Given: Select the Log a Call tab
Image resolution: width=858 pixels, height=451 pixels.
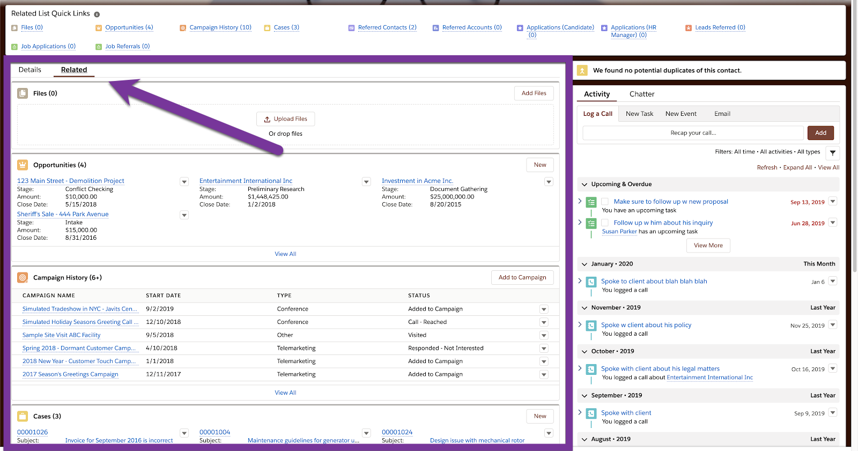Looking at the screenshot, I should (x=598, y=114).
